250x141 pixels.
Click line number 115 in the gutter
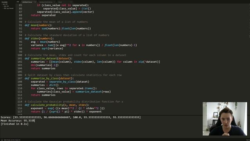pos(20,105)
